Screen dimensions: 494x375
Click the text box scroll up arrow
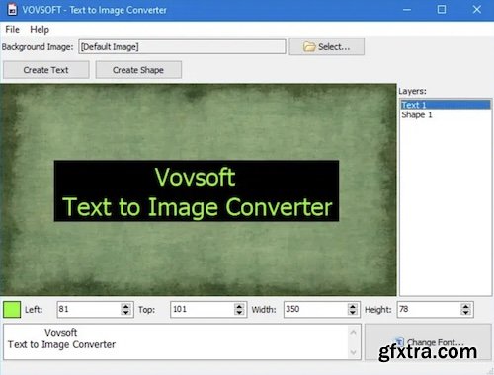click(x=354, y=332)
